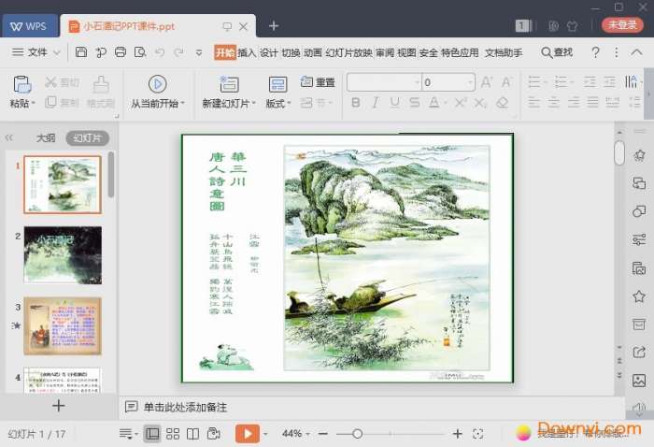Click the zoom slider handle

357,434
